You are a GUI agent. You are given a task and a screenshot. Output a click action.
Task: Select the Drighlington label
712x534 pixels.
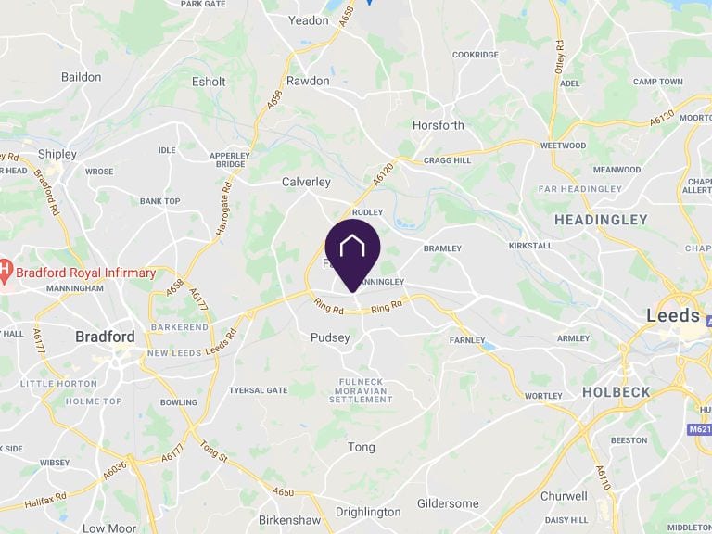click(x=368, y=512)
